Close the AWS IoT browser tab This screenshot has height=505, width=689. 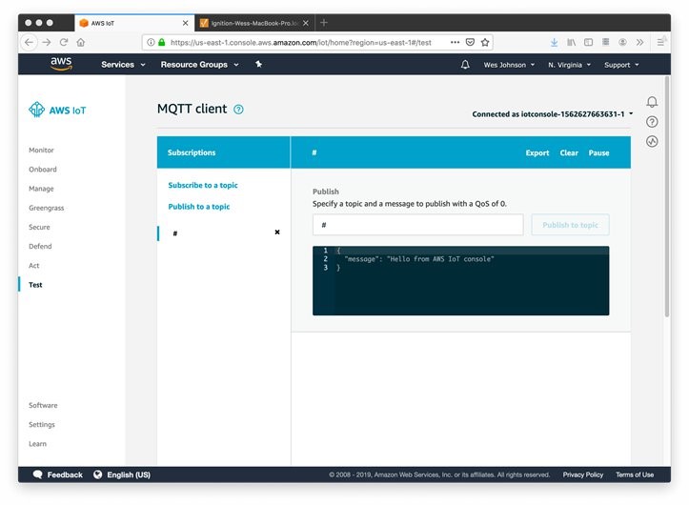click(x=186, y=23)
